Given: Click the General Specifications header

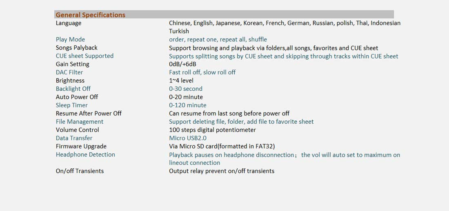Looking at the screenshot, I should [x=91, y=15].
